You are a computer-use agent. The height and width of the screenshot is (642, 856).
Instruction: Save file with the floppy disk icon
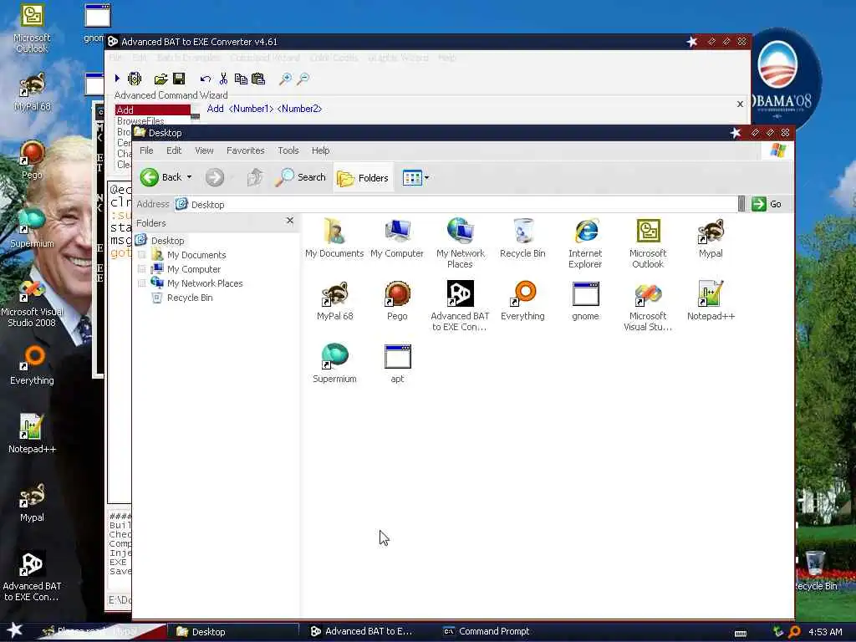coord(179,79)
